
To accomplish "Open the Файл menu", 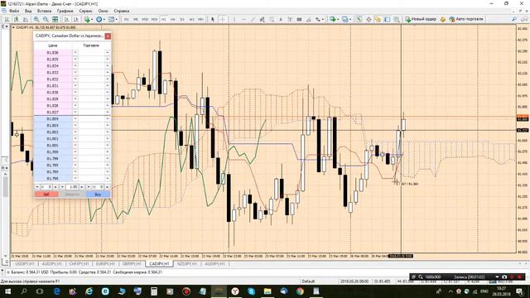I will pos(14,11).
